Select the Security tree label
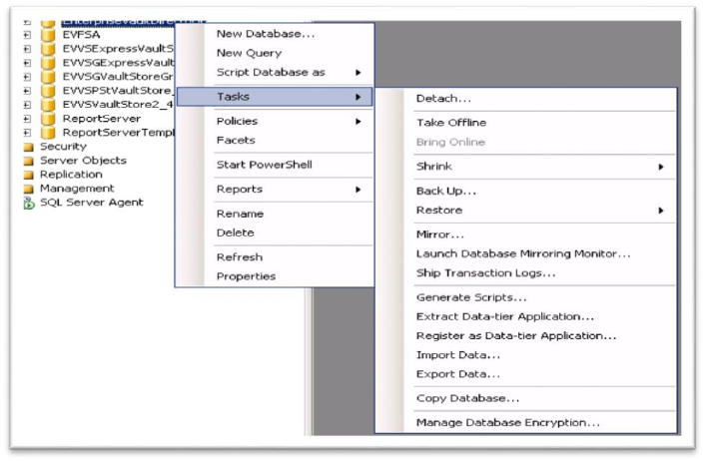This screenshot has width=704, height=461. click(63, 147)
